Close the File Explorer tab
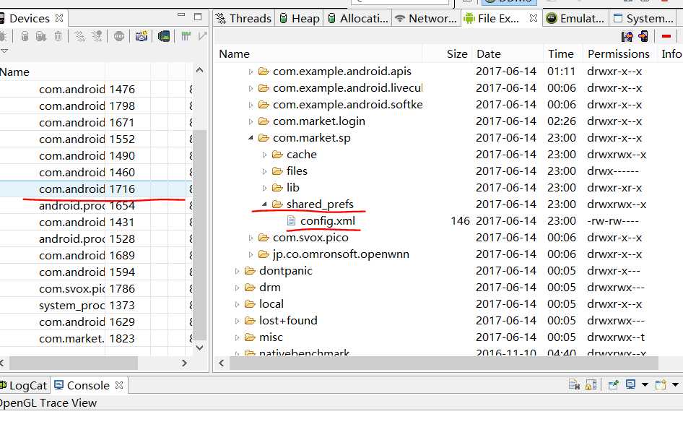Image resolution: width=683 pixels, height=440 pixels. point(533,18)
